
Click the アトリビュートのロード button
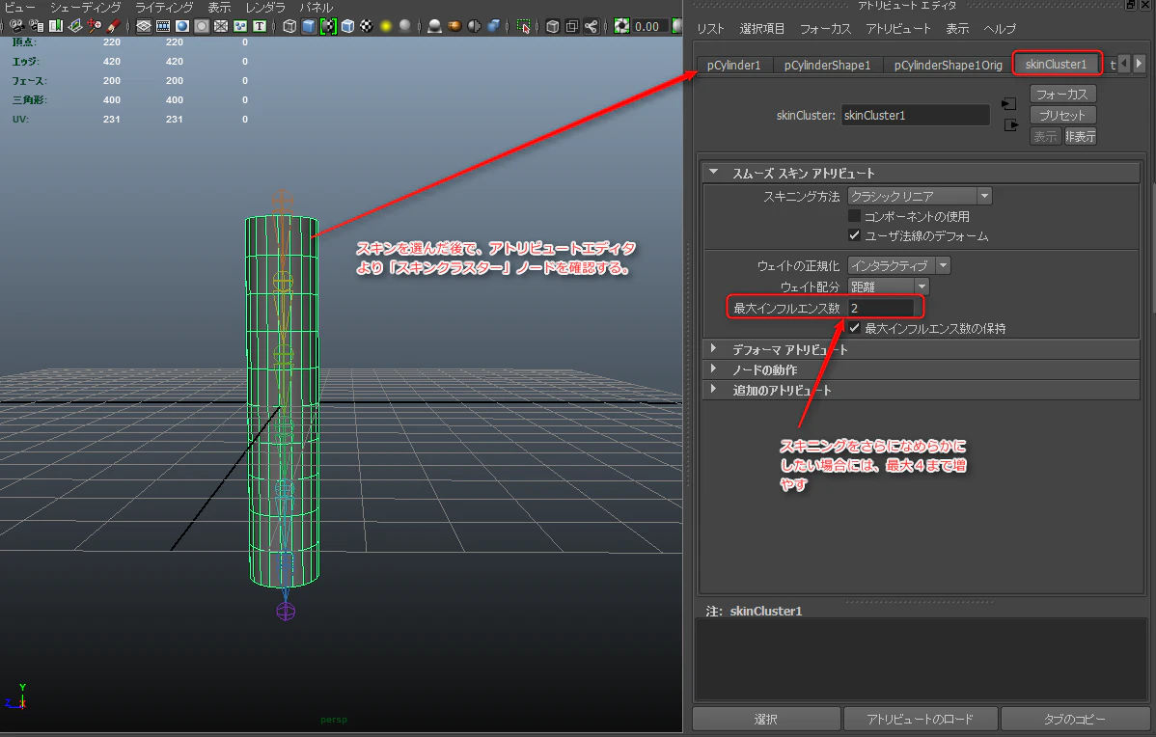[921, 719]
